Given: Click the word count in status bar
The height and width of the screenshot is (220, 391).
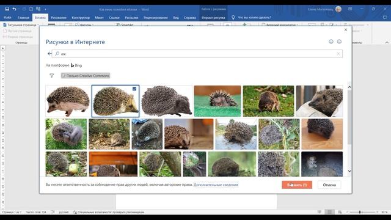Looking at the screenshot, I should (x=36, y=212).
